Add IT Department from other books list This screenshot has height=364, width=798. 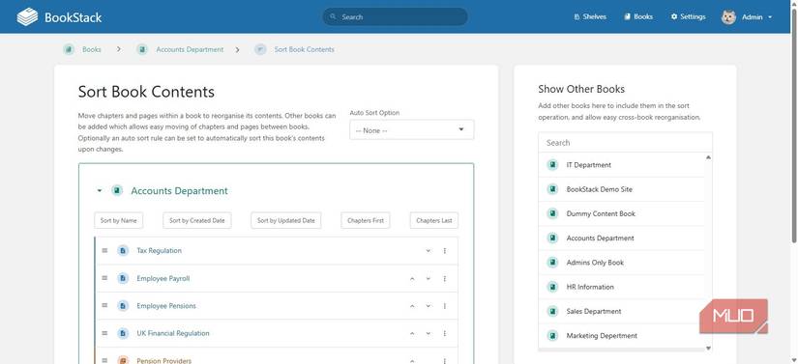click(x=621, y=165)
